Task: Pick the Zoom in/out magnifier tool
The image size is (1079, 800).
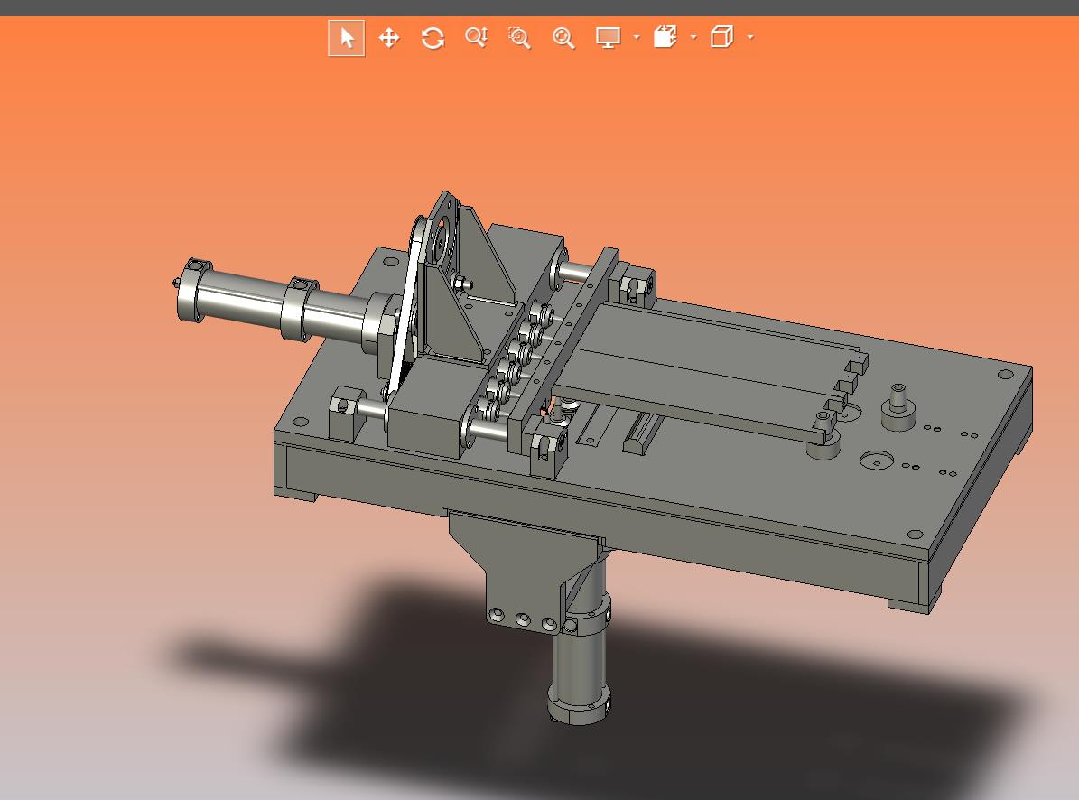Action: (476, 38)
